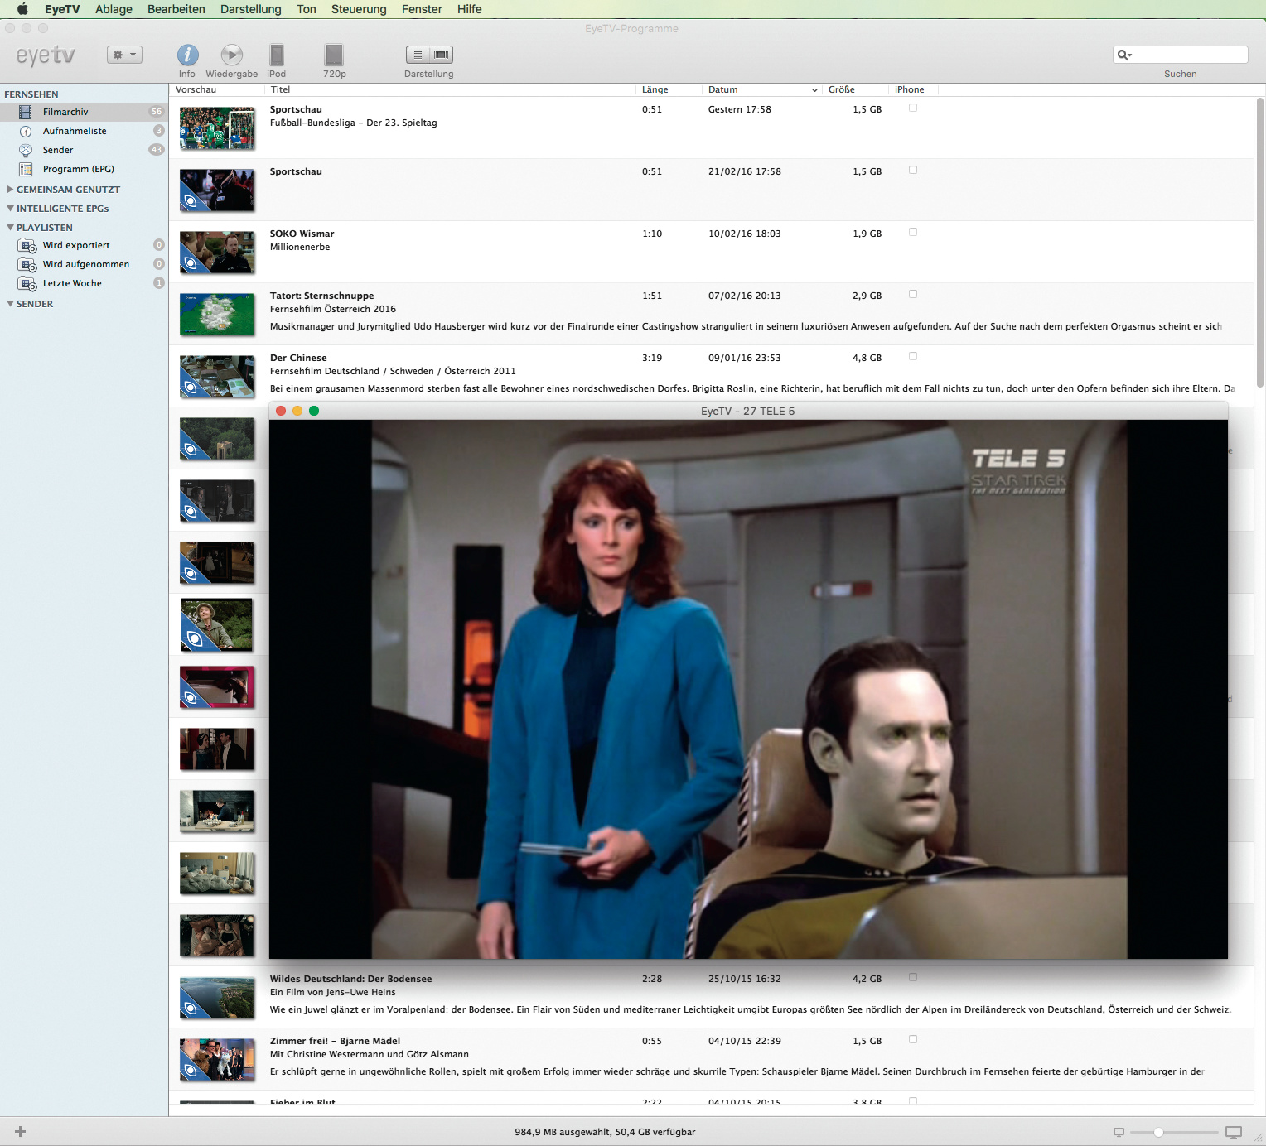
Task: Enable iPhone checkbox for Sportschau Fußball-Bundesliga
Action: [913, 108]
